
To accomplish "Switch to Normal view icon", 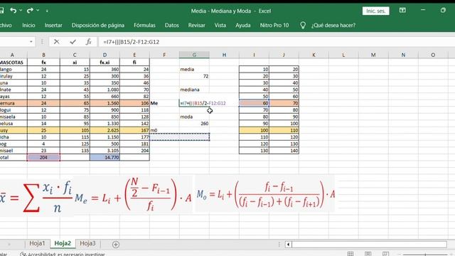I will (x=350, y=254).
